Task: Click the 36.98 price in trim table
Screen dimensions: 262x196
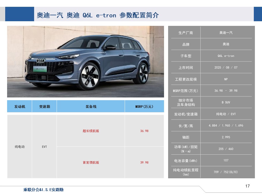Action: click(x=144, y=131)
